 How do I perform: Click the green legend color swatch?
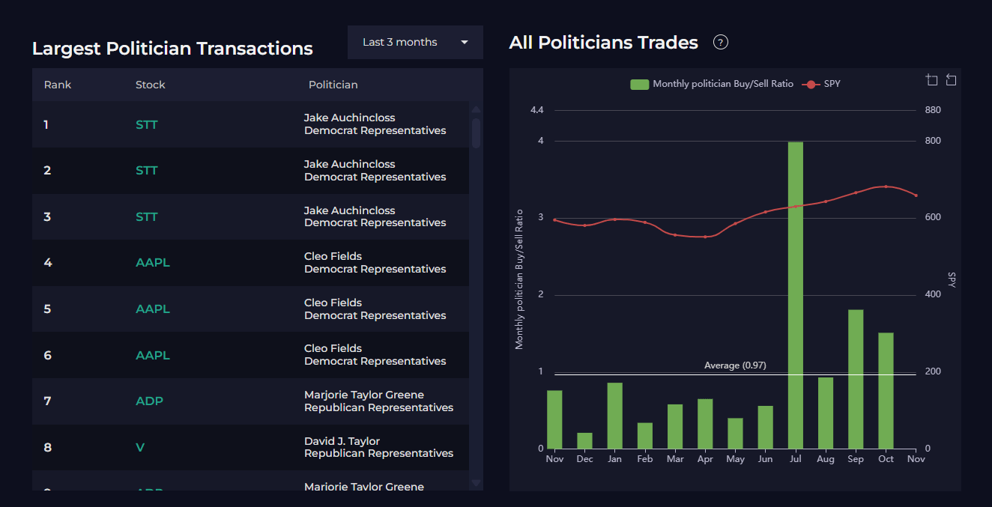pos(639,84)
